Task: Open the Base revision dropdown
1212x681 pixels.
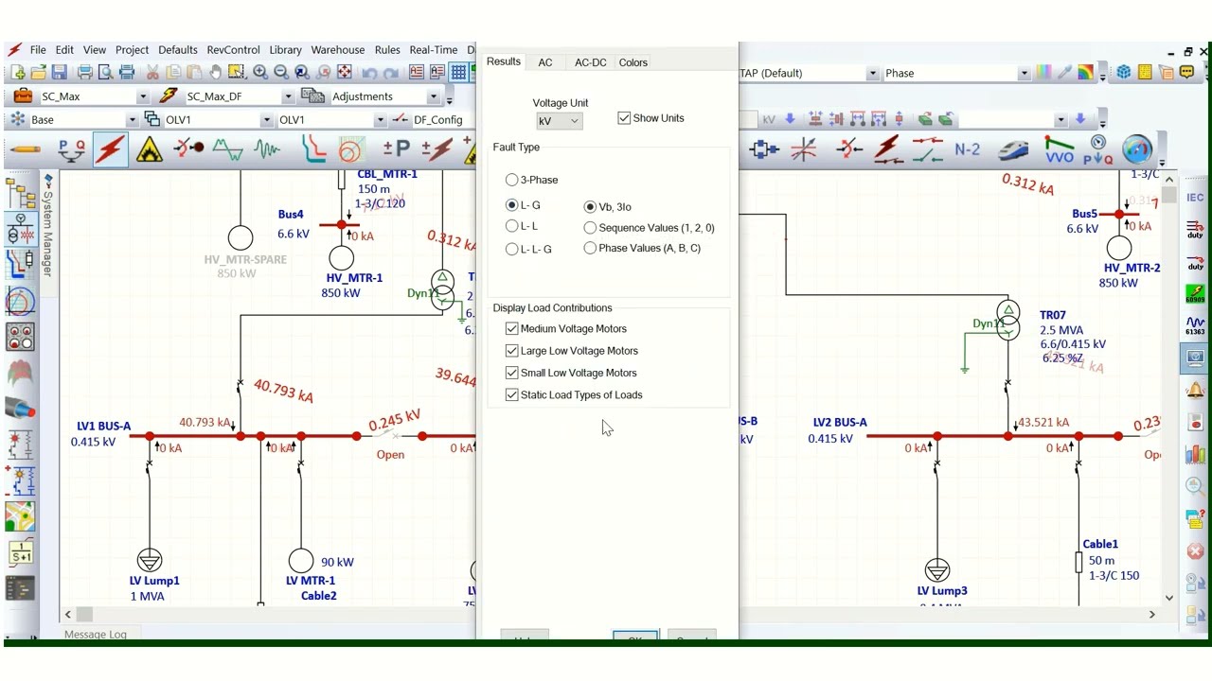Action: point(132,120)
